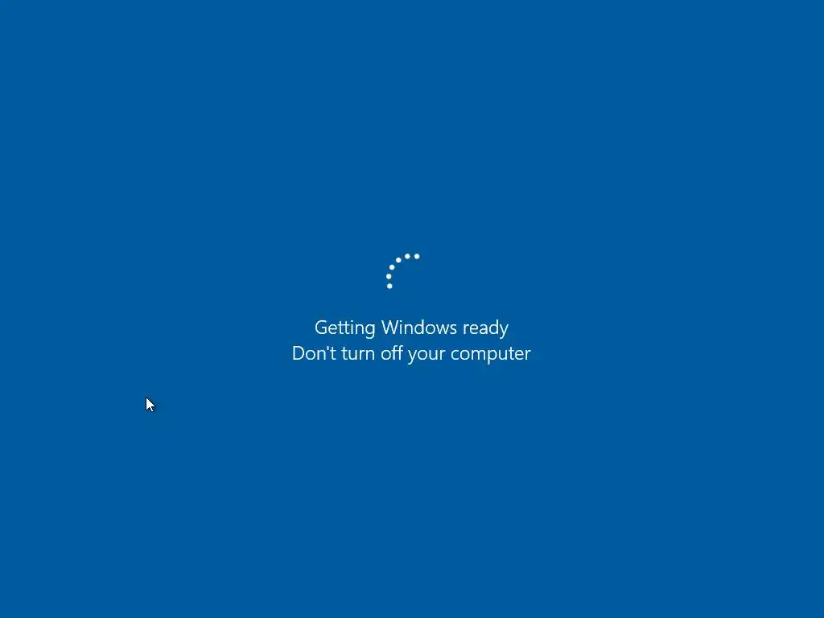Click the word "turn"
Viewport: 824px width, 618px height.
tap(358, 354)
